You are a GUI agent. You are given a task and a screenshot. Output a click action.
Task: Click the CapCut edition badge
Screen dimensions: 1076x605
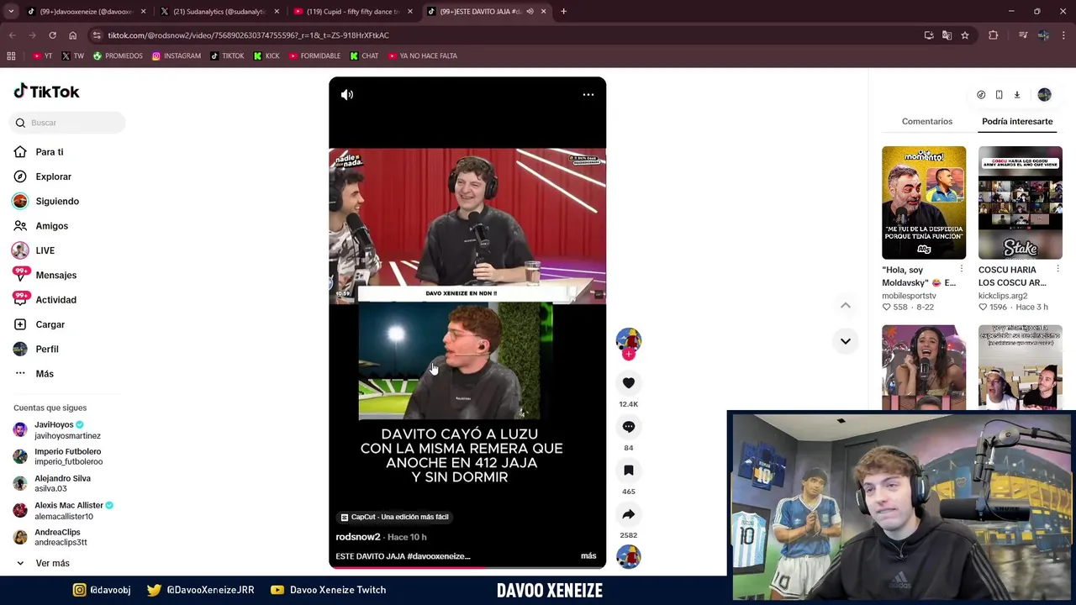(394, 517)
